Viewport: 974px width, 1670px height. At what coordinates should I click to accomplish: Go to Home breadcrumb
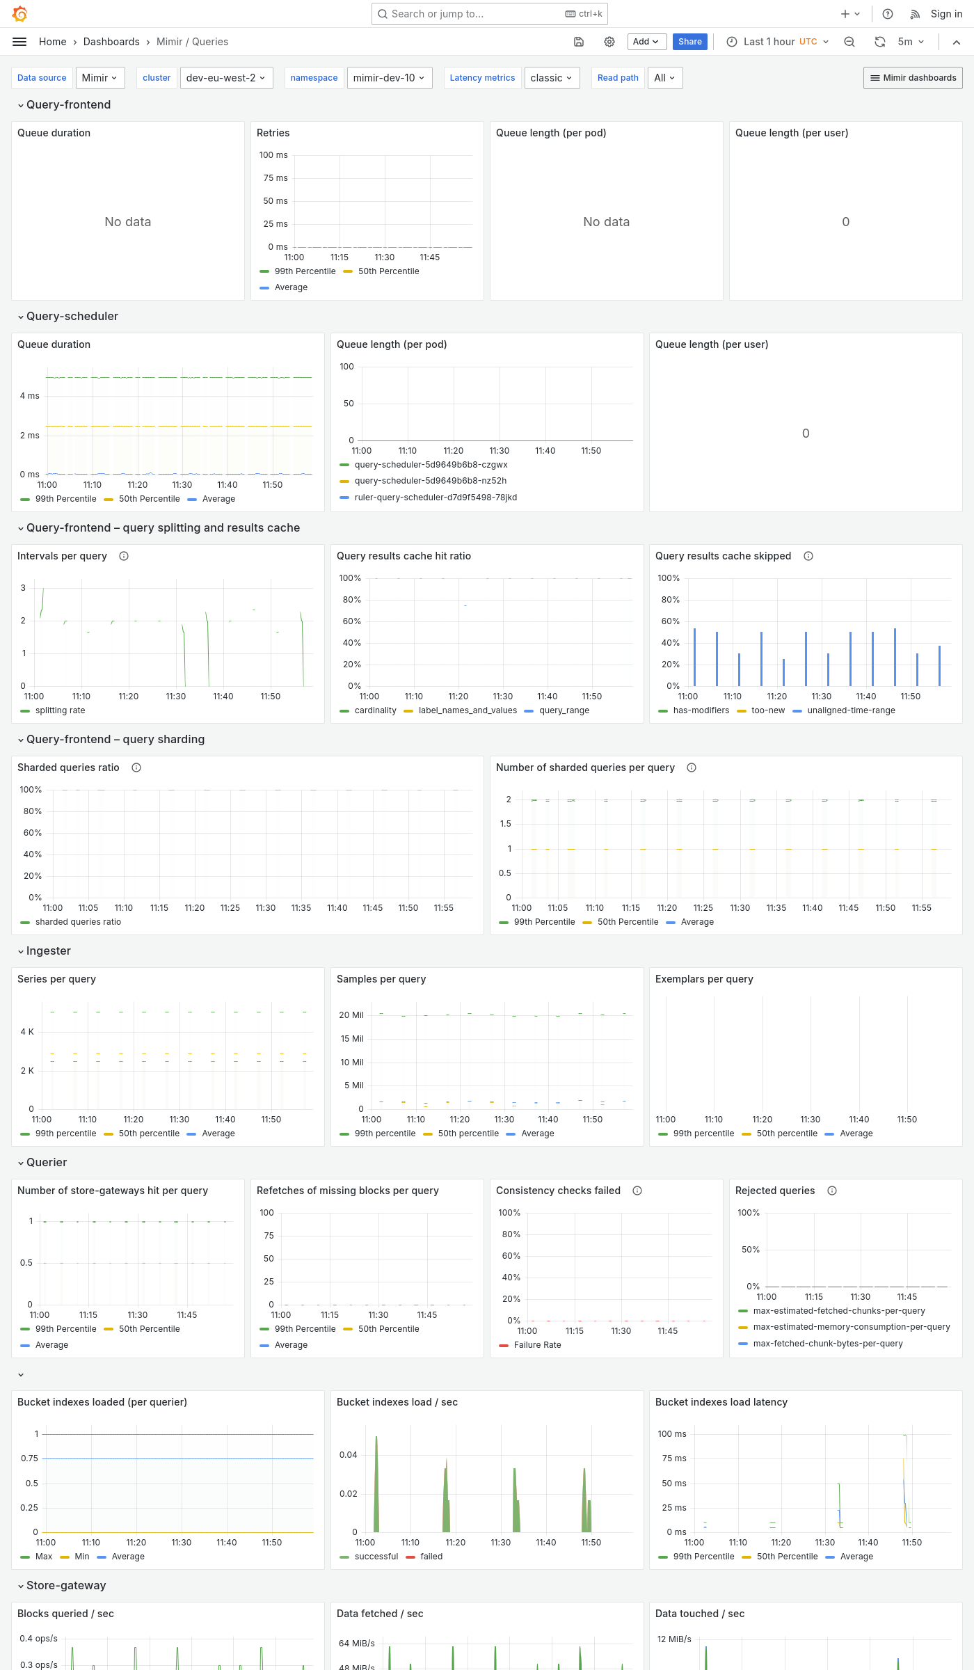click(53, 42)
